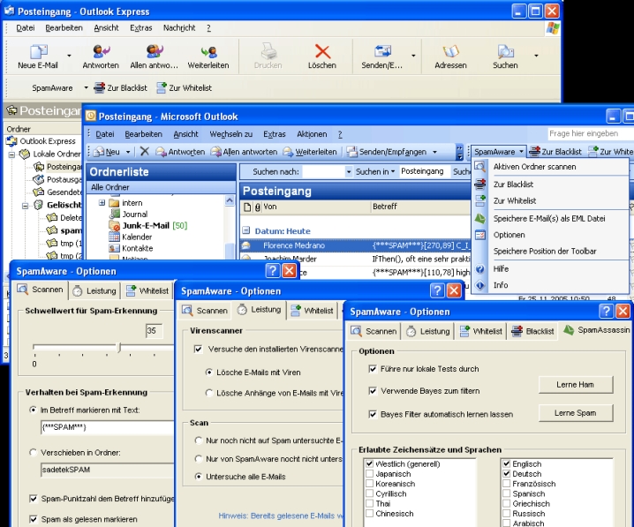634x527 pixels.
Task: Select Verschieben in Ordner radio button
Action: 34,454
